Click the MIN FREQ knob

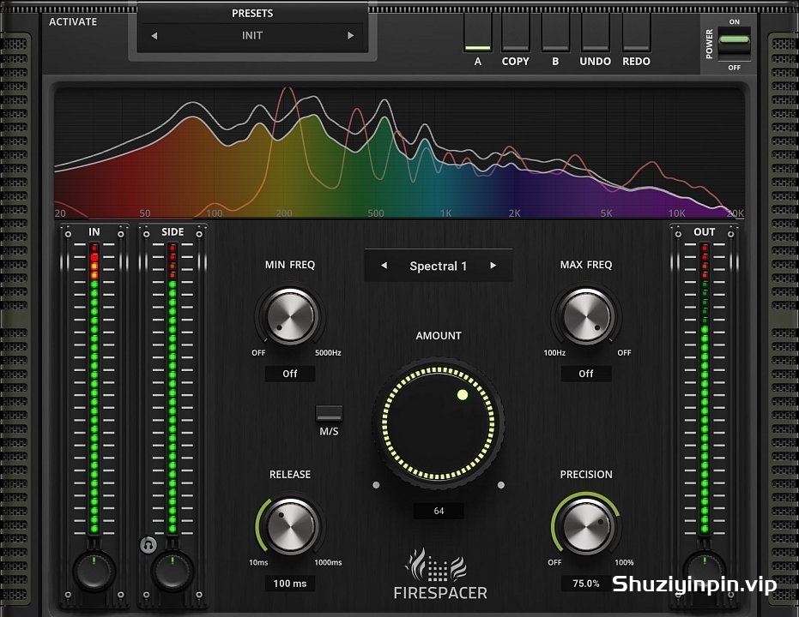[290, 316]
